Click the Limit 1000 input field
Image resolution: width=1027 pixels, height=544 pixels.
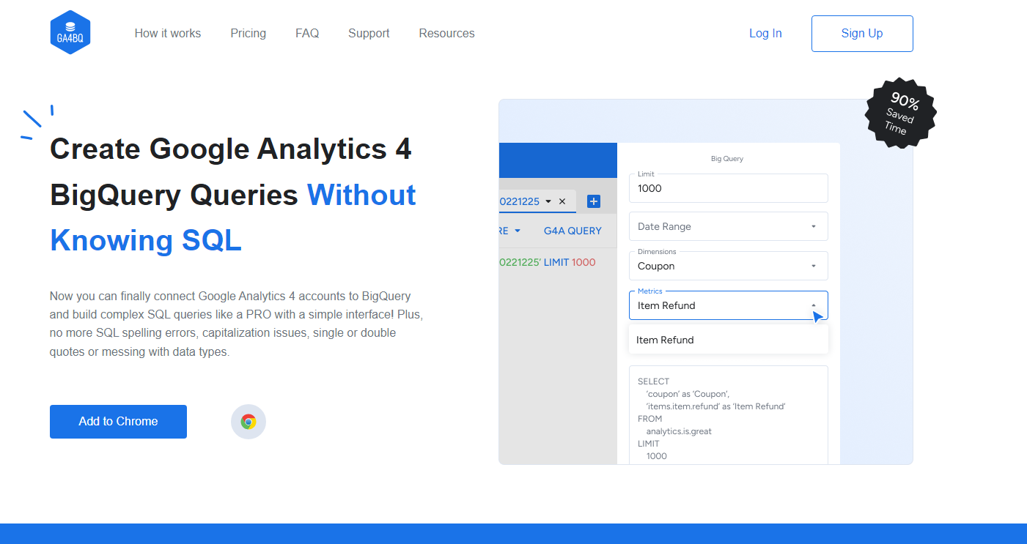(729, 188)
